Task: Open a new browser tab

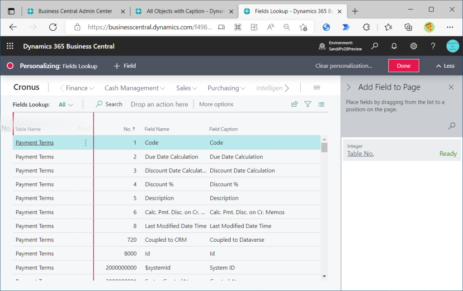Action: (355, 11)
